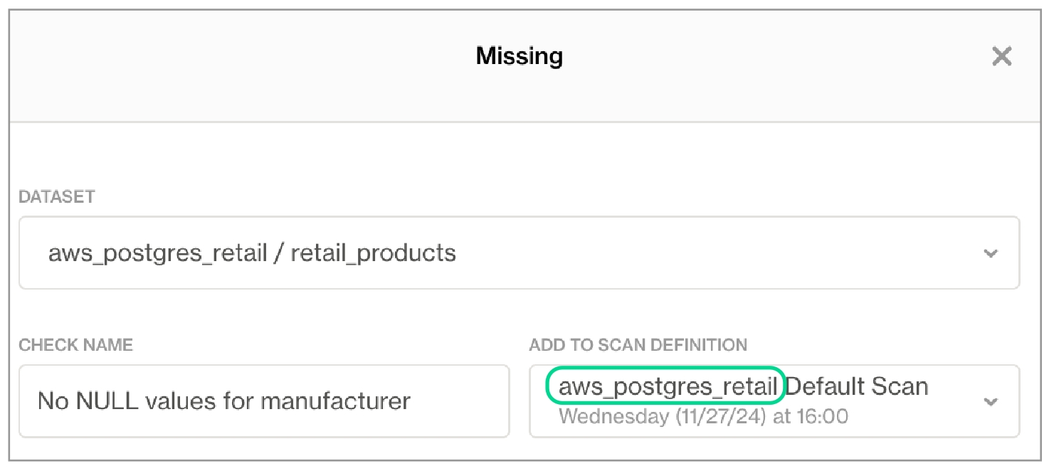Click the Missing dialog title

tap(519, 56)
